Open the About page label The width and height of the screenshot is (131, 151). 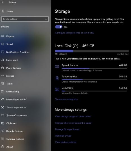(x=10, y=147)
